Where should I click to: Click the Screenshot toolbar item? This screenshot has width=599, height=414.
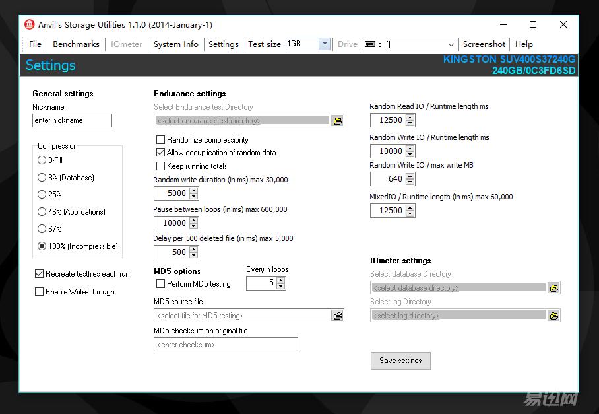pos(484,44)
